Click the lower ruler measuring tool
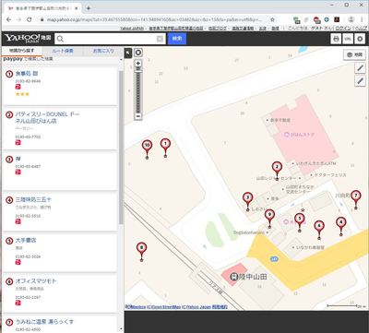The width and height of the screenshot is (369, 333). click(x=360, y=80)
